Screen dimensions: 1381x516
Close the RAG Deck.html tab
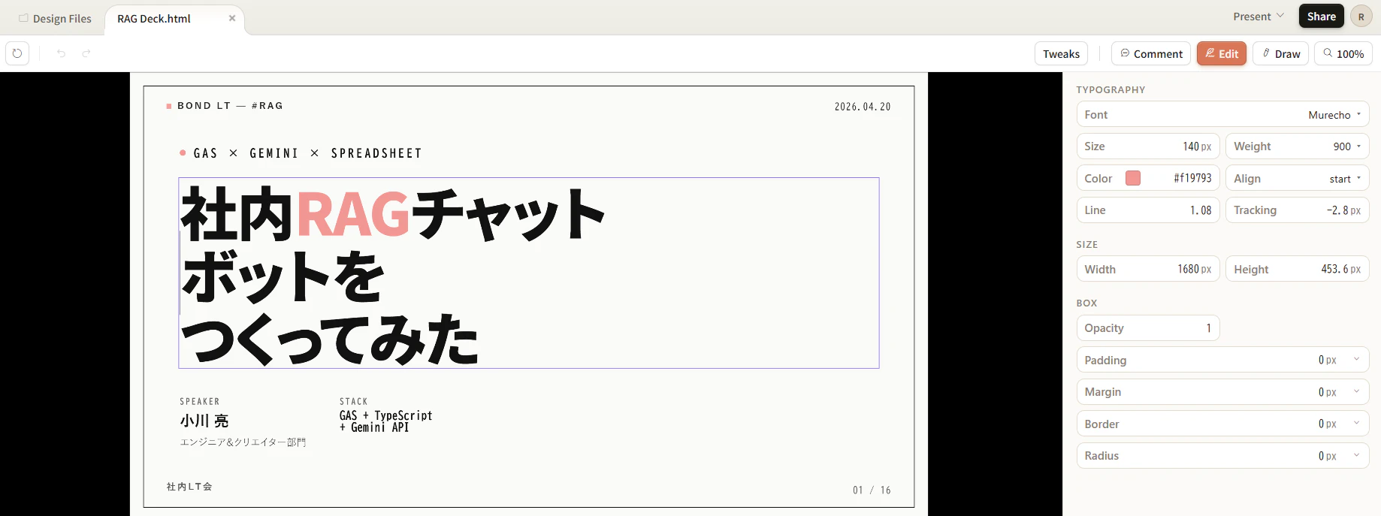tap(232, 18)
